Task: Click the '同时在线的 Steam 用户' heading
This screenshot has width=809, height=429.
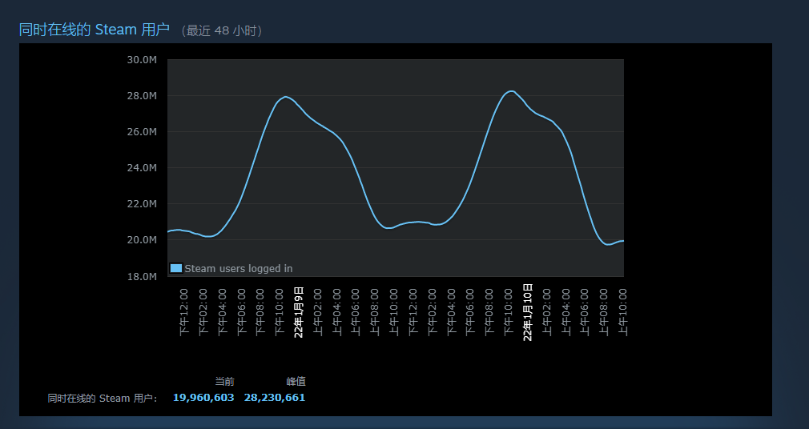Action: (95, 30)
